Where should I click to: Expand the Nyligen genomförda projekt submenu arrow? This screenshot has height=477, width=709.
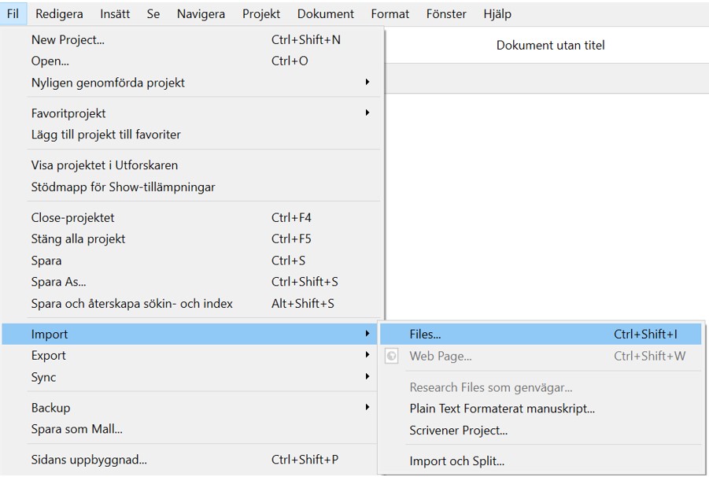coord(367,83)
